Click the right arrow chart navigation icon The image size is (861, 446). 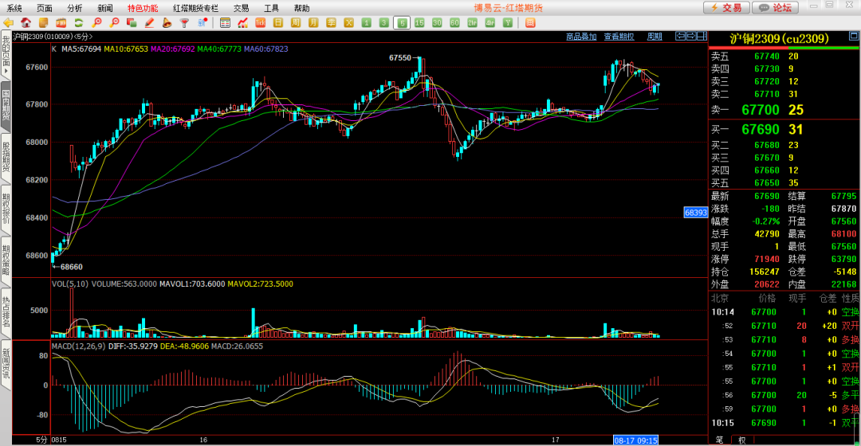pos(690,36)
